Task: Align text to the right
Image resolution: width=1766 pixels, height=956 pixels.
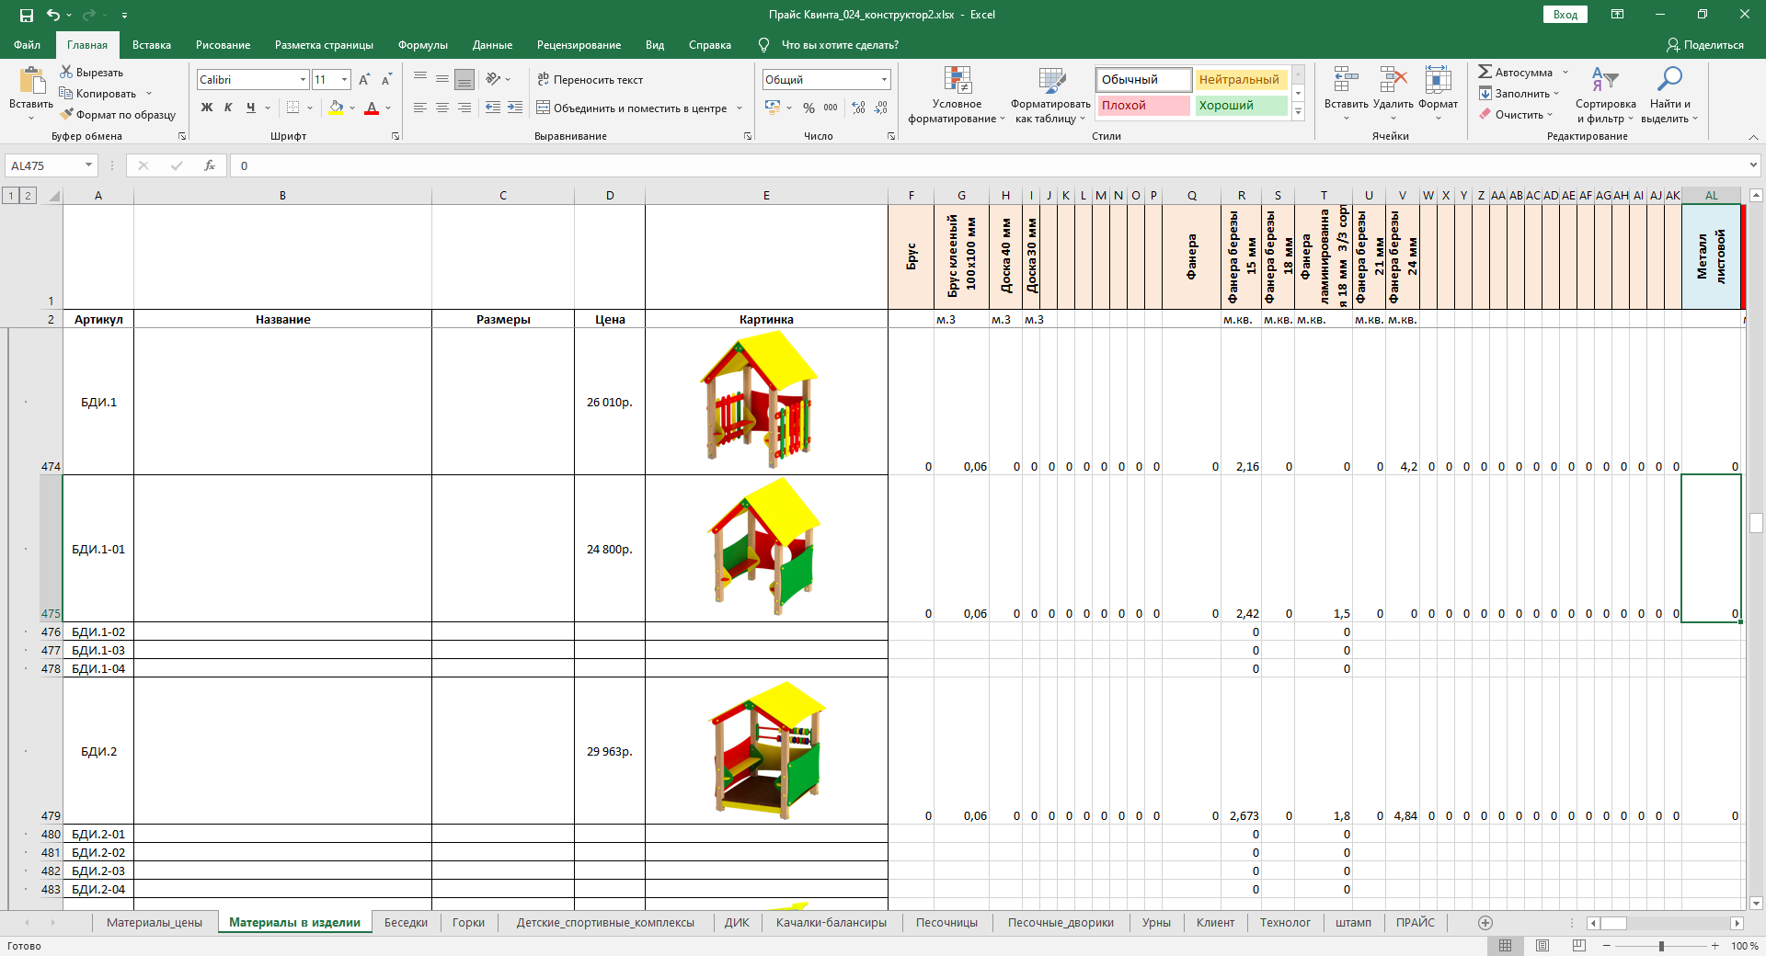Action: (464, 108)
